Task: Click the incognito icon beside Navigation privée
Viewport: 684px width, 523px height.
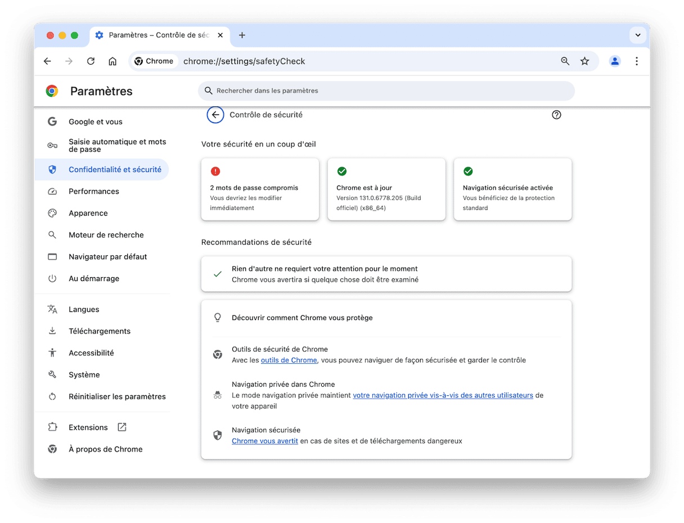Action: (x=218, y=395)
